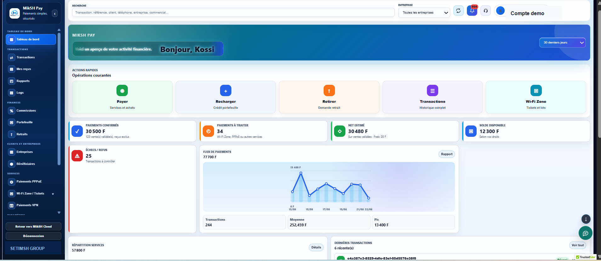Click the blue profile avatar icon
Image resolution: width=601 pixels, height=261 pixels.
(500, 11)
